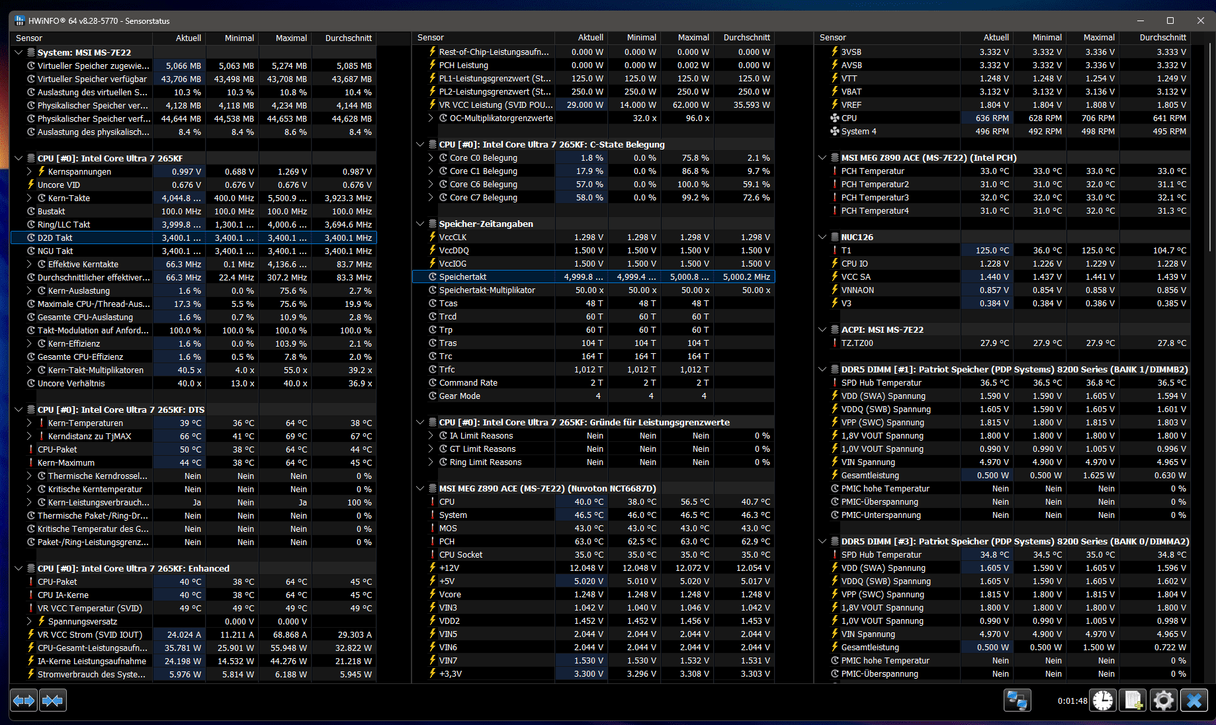The height and width of the screenshot is (725, 1216).
Task: Start logging with the log file icon
Action: click(1133, 700)
